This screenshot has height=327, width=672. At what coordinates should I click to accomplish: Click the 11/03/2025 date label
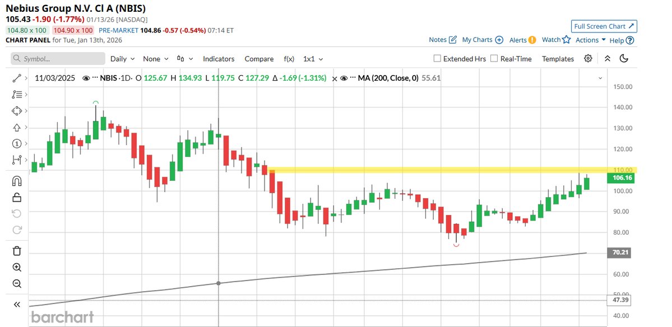(55, 78)
